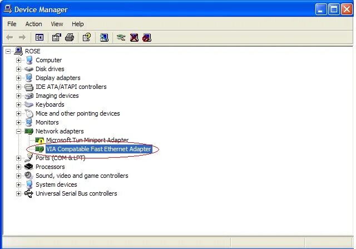The image size is (356, 249).
Task: Maximize the Device Manager window
Action: (x=334, y=9)
